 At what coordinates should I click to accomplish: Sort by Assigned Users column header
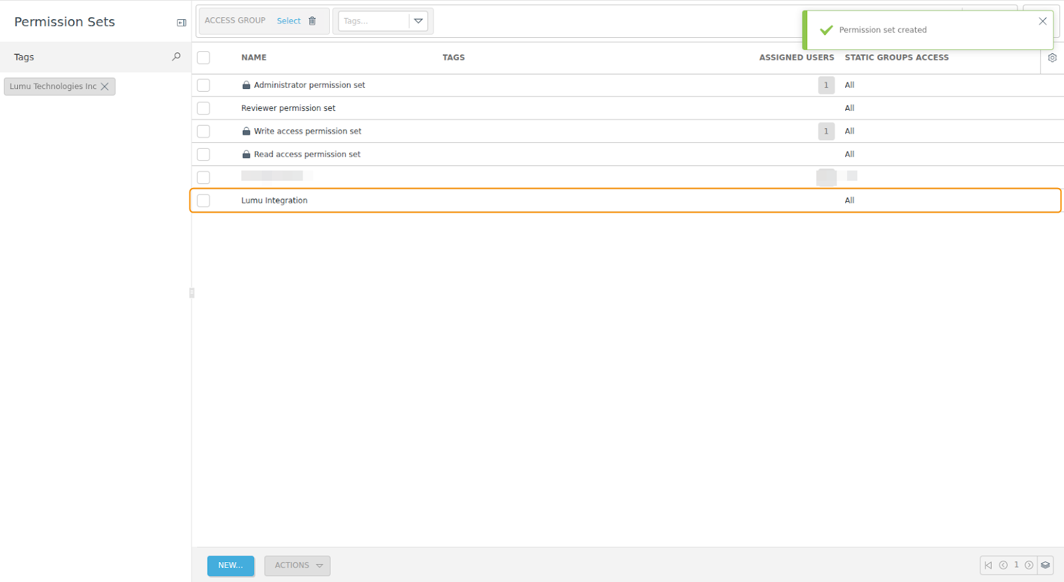tap(796, 58)
